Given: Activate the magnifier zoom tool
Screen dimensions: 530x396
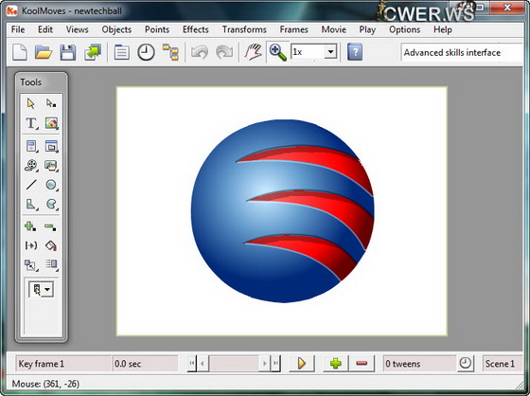Looking at the screenshot, I should point(278,52).
